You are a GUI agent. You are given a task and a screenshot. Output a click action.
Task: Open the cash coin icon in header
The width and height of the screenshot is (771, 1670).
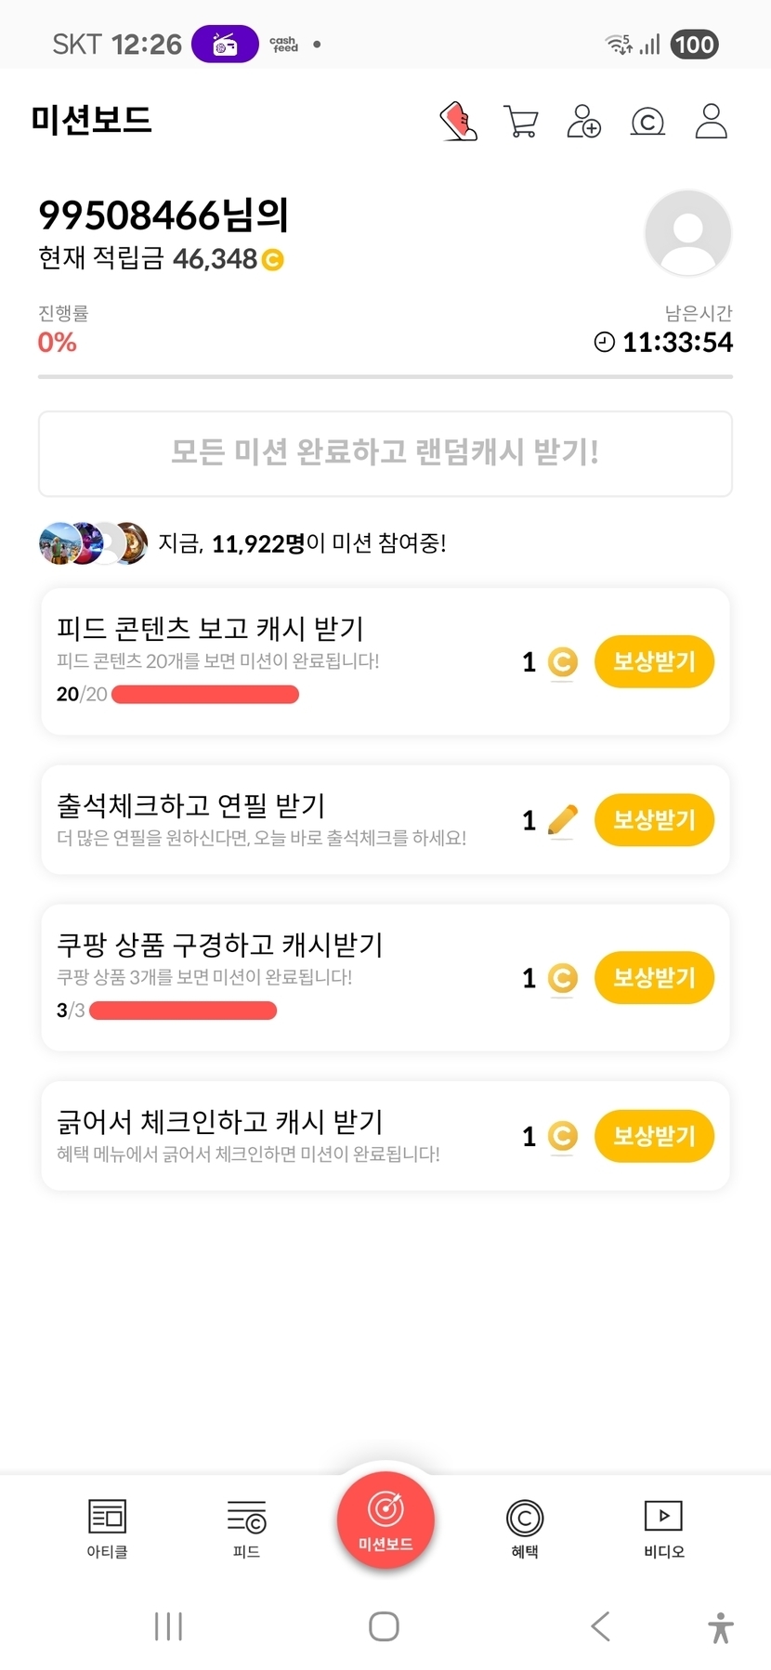[647, 121]
